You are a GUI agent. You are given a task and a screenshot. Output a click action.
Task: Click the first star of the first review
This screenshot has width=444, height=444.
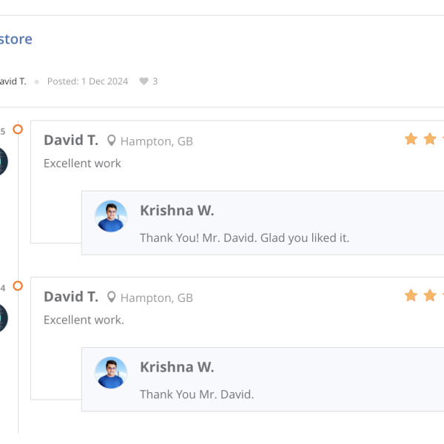pyautogui.click(x=411, y=139)
